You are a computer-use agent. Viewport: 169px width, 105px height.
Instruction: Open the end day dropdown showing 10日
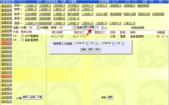123,43
